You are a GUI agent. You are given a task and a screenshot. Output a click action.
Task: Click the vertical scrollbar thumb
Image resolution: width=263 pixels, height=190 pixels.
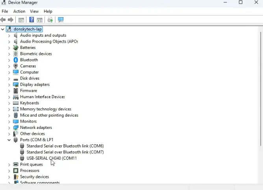(x=261, y=89)
